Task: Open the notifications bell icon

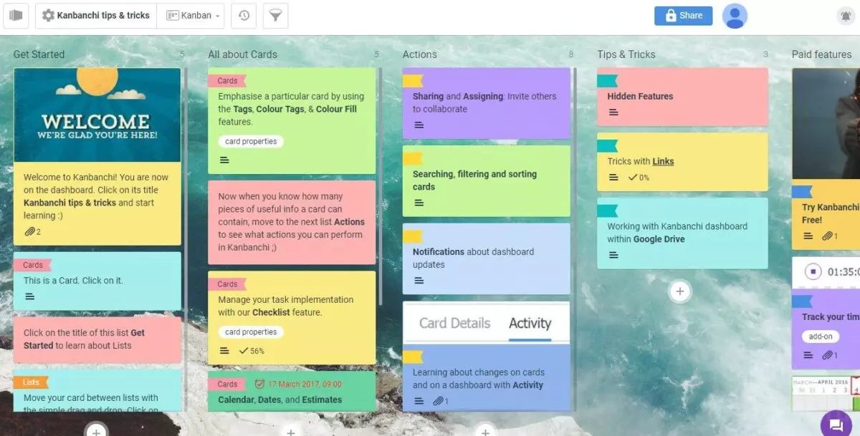Action: (x=845, y=16)
